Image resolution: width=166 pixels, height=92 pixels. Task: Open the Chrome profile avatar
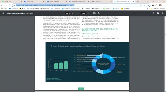pyautogui.click(x=160, y=5)
